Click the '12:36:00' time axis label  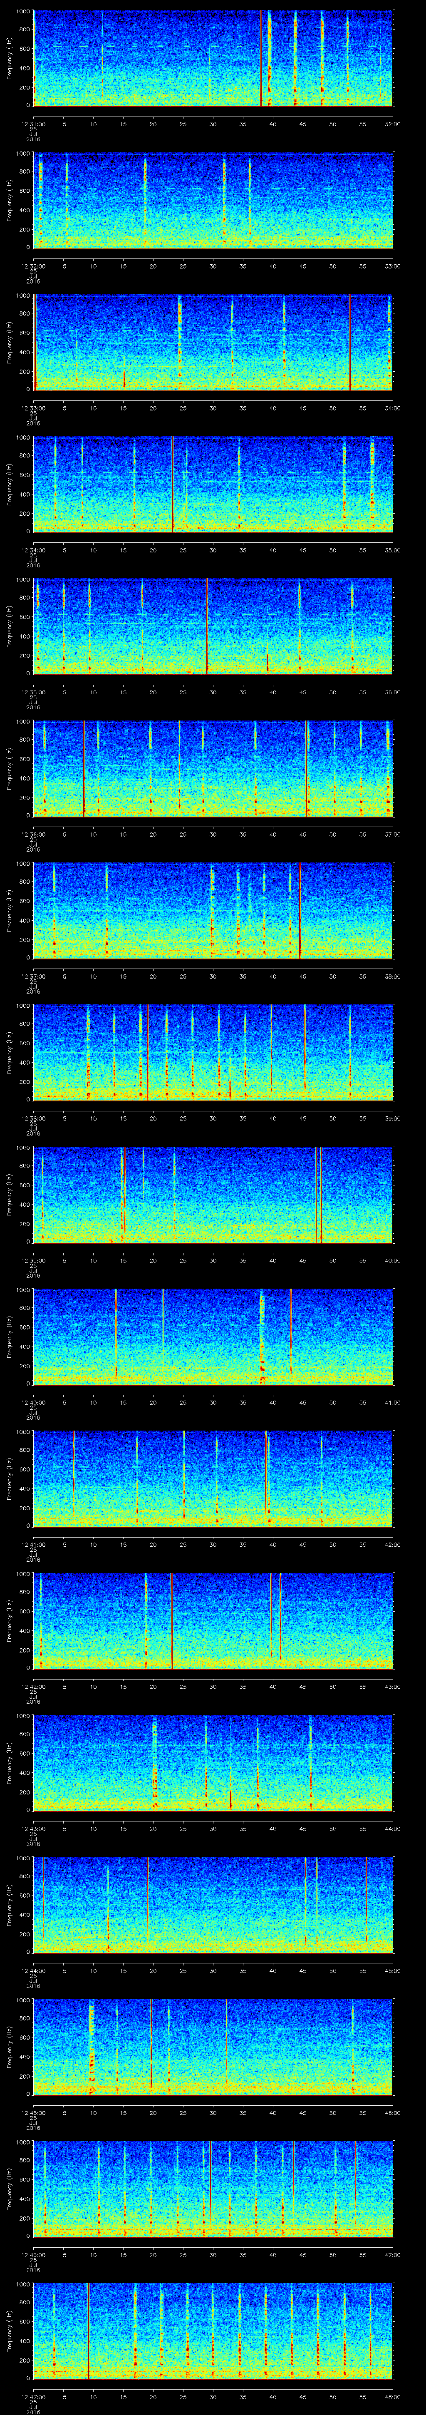click(34, 835)
